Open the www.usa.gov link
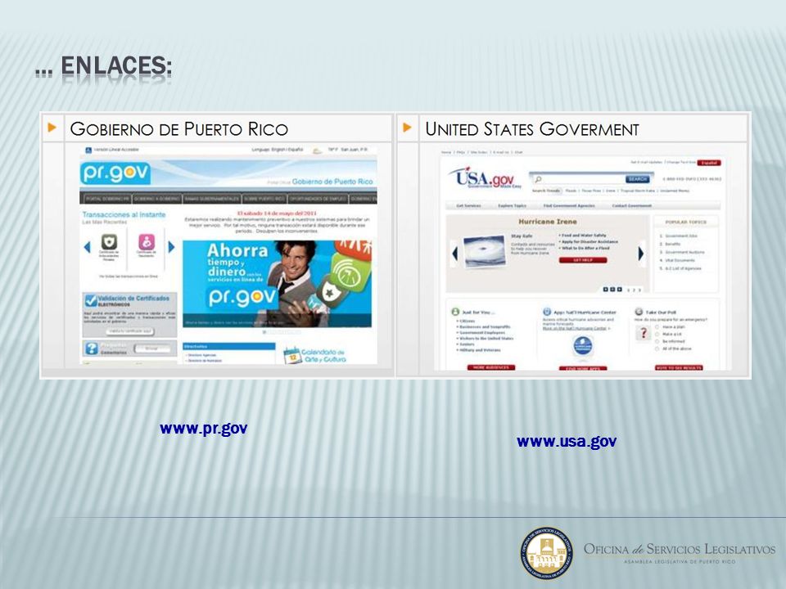This screenshot has height=589, width=786. pos(567,441)
